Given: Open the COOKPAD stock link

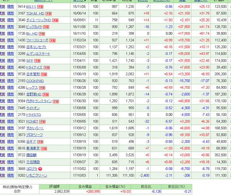Looking at the screenshot, I should [35, 81].
